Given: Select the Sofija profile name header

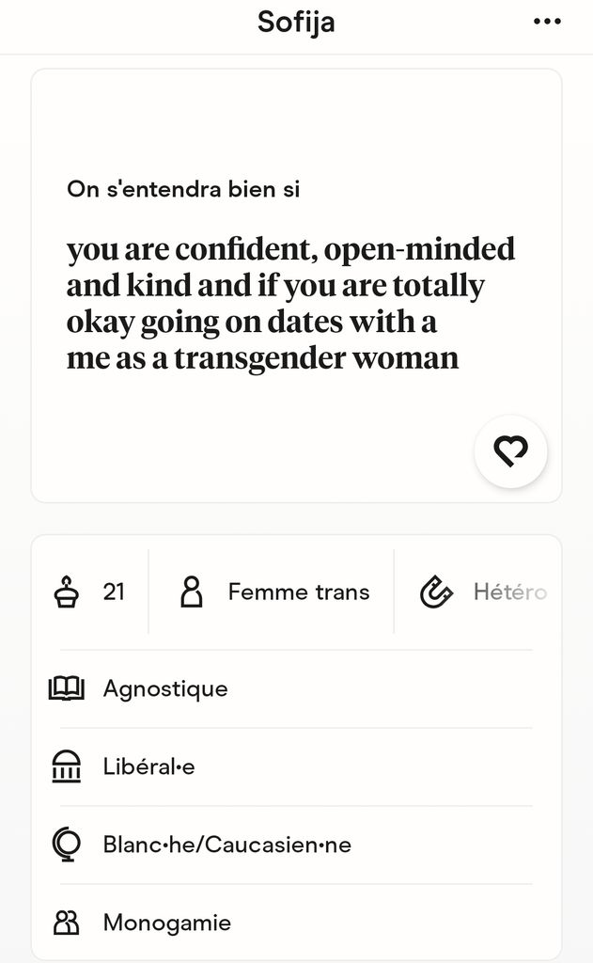Looking at the screenshot, I should [x=296, y=23].
